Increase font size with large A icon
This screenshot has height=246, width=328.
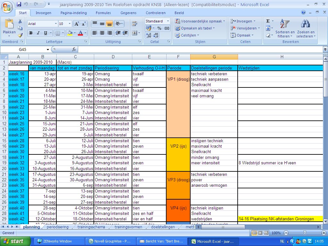pyautogui.click(x=77, y=24)
